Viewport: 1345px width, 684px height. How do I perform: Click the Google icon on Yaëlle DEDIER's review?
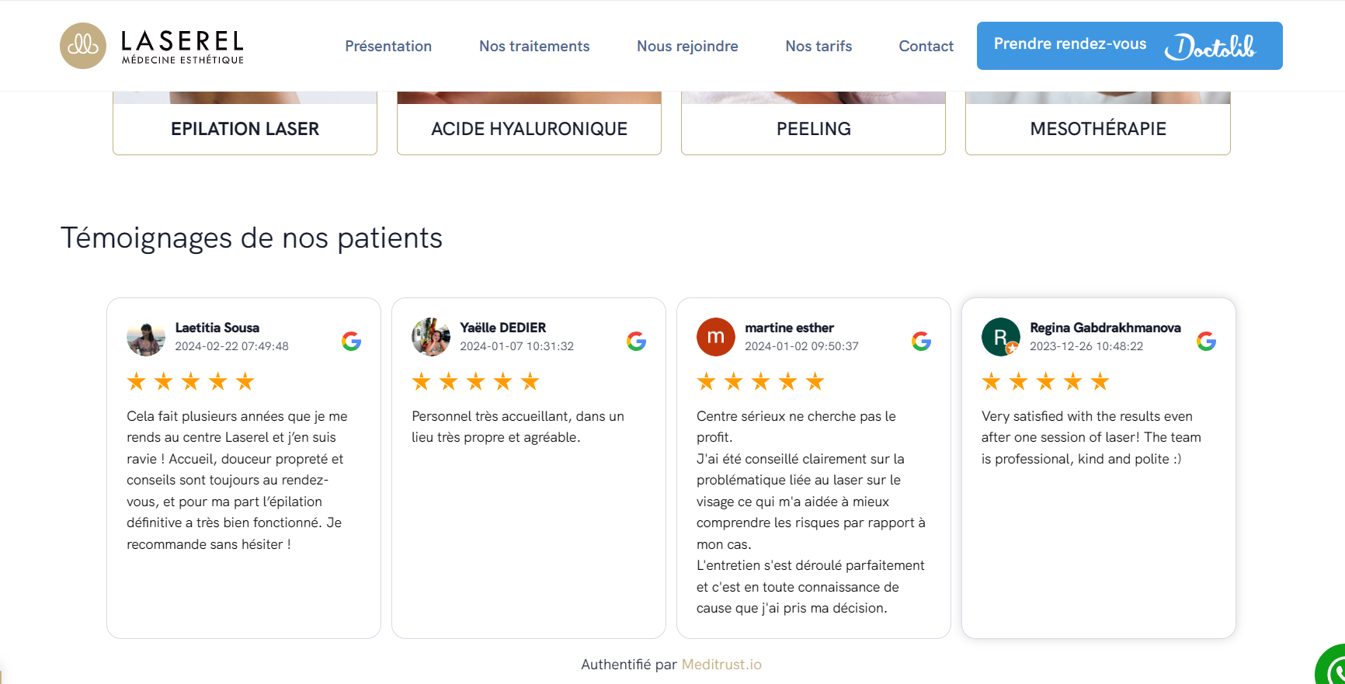point(636,339)
